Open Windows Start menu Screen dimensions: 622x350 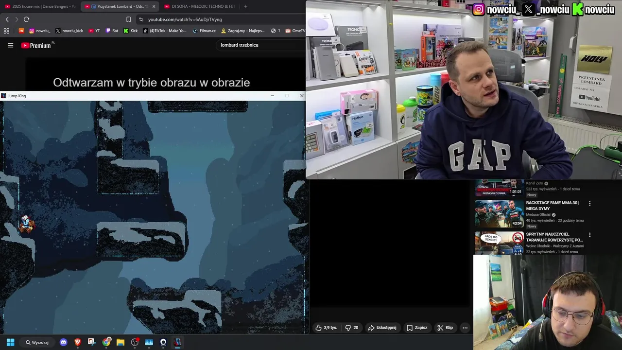[10, 342]
